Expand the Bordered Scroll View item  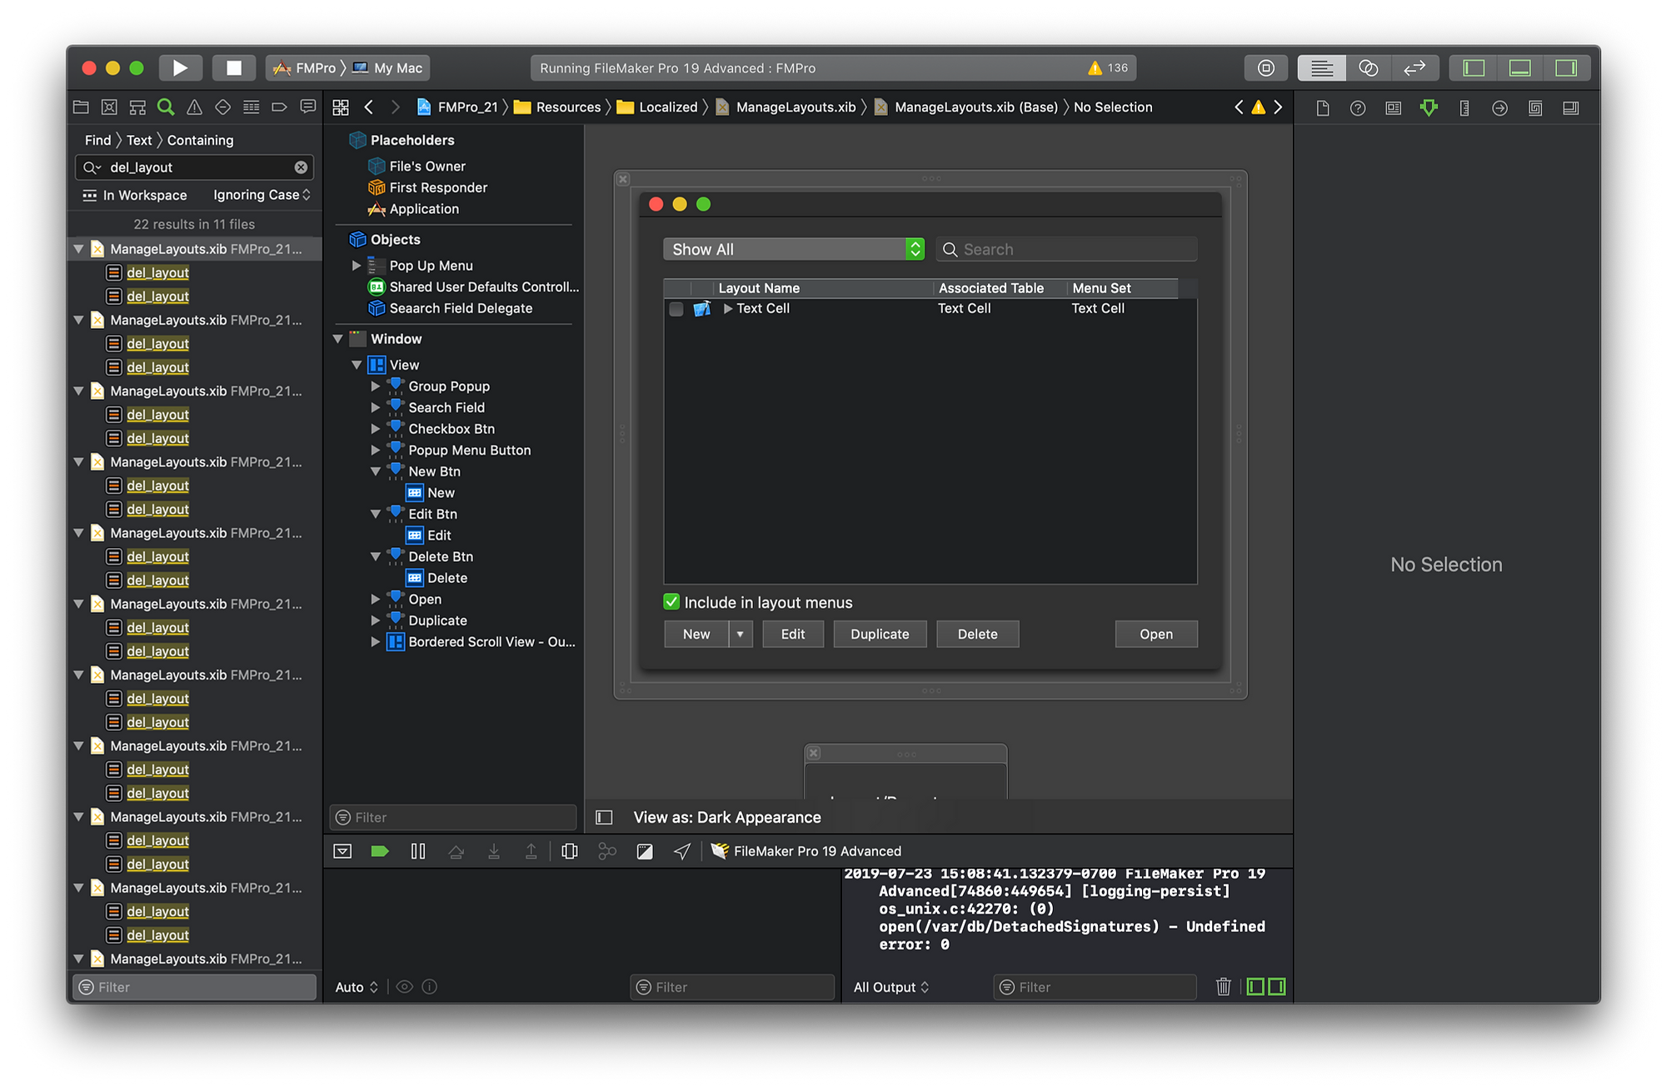pyautogui.click(x=376, y=641)
